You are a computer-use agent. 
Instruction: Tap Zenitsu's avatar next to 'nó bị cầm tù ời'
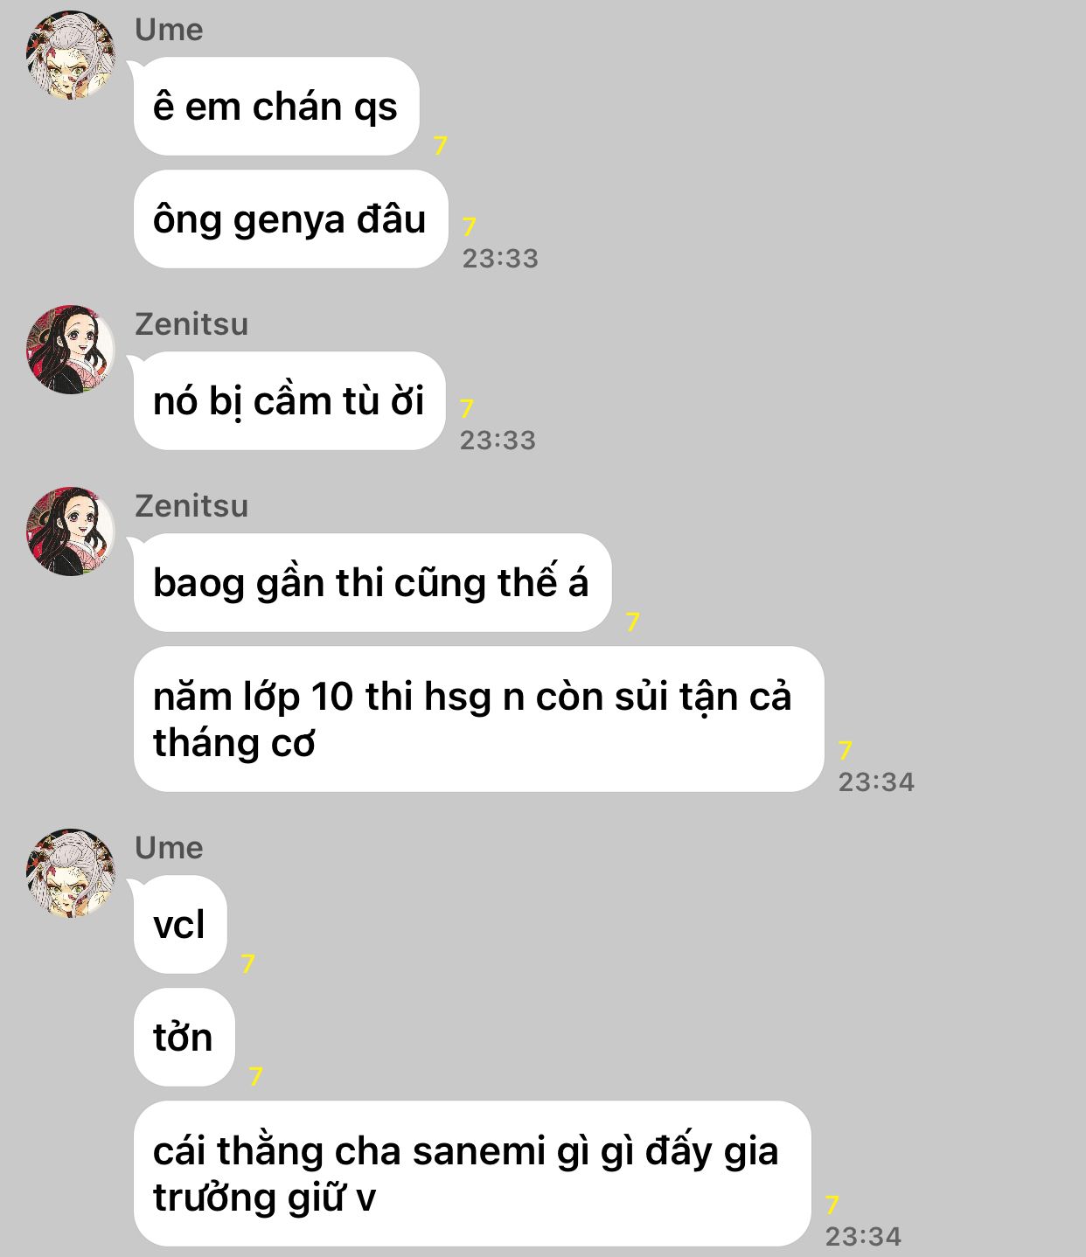point(71,349)
